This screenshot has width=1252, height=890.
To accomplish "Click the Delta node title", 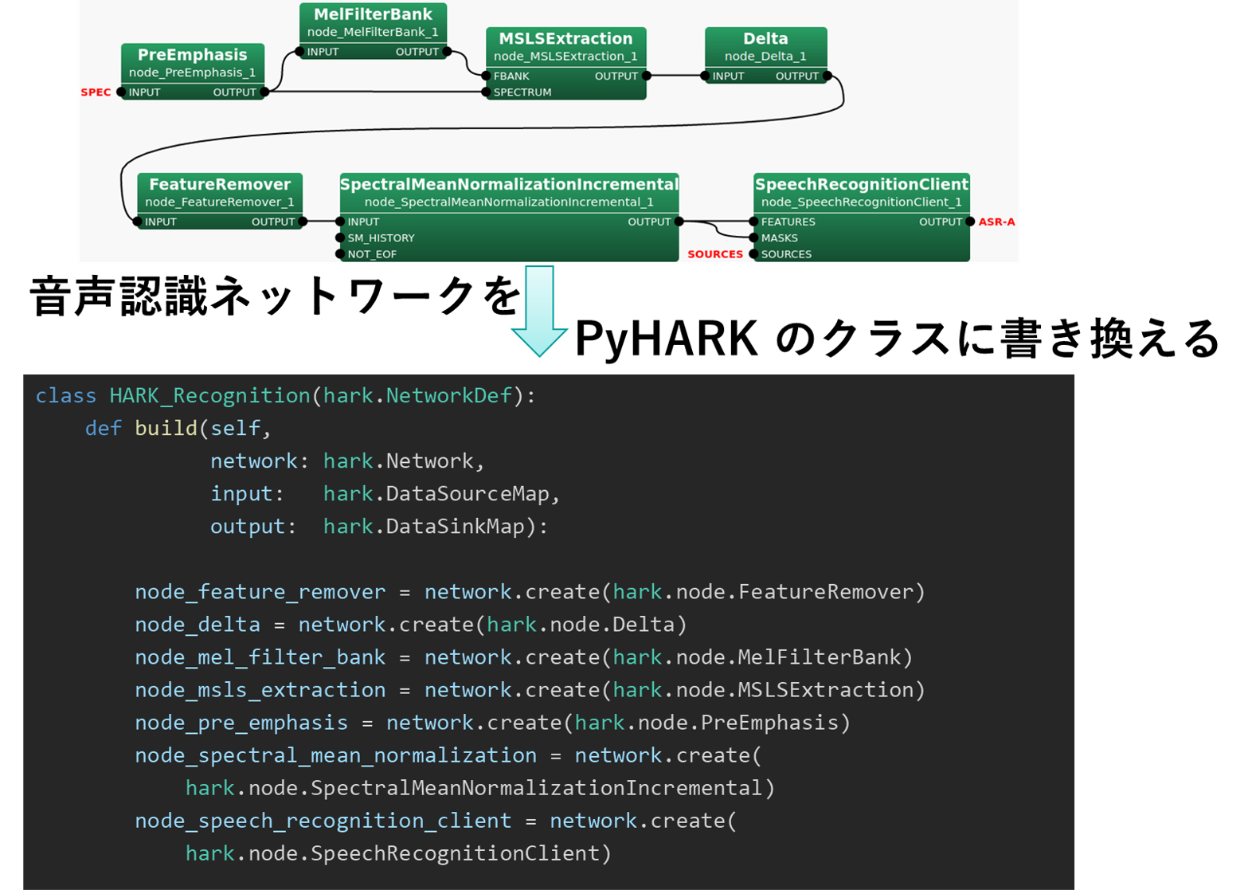I will point(765,39).
